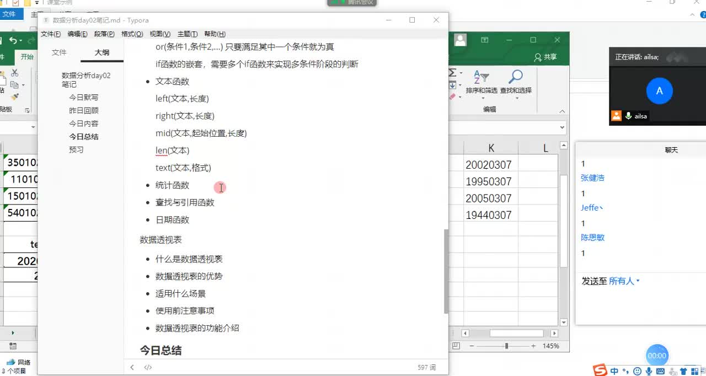Click chat sender name 张健浩
Viewport: 706px width, 376px height.
[593, 178]
